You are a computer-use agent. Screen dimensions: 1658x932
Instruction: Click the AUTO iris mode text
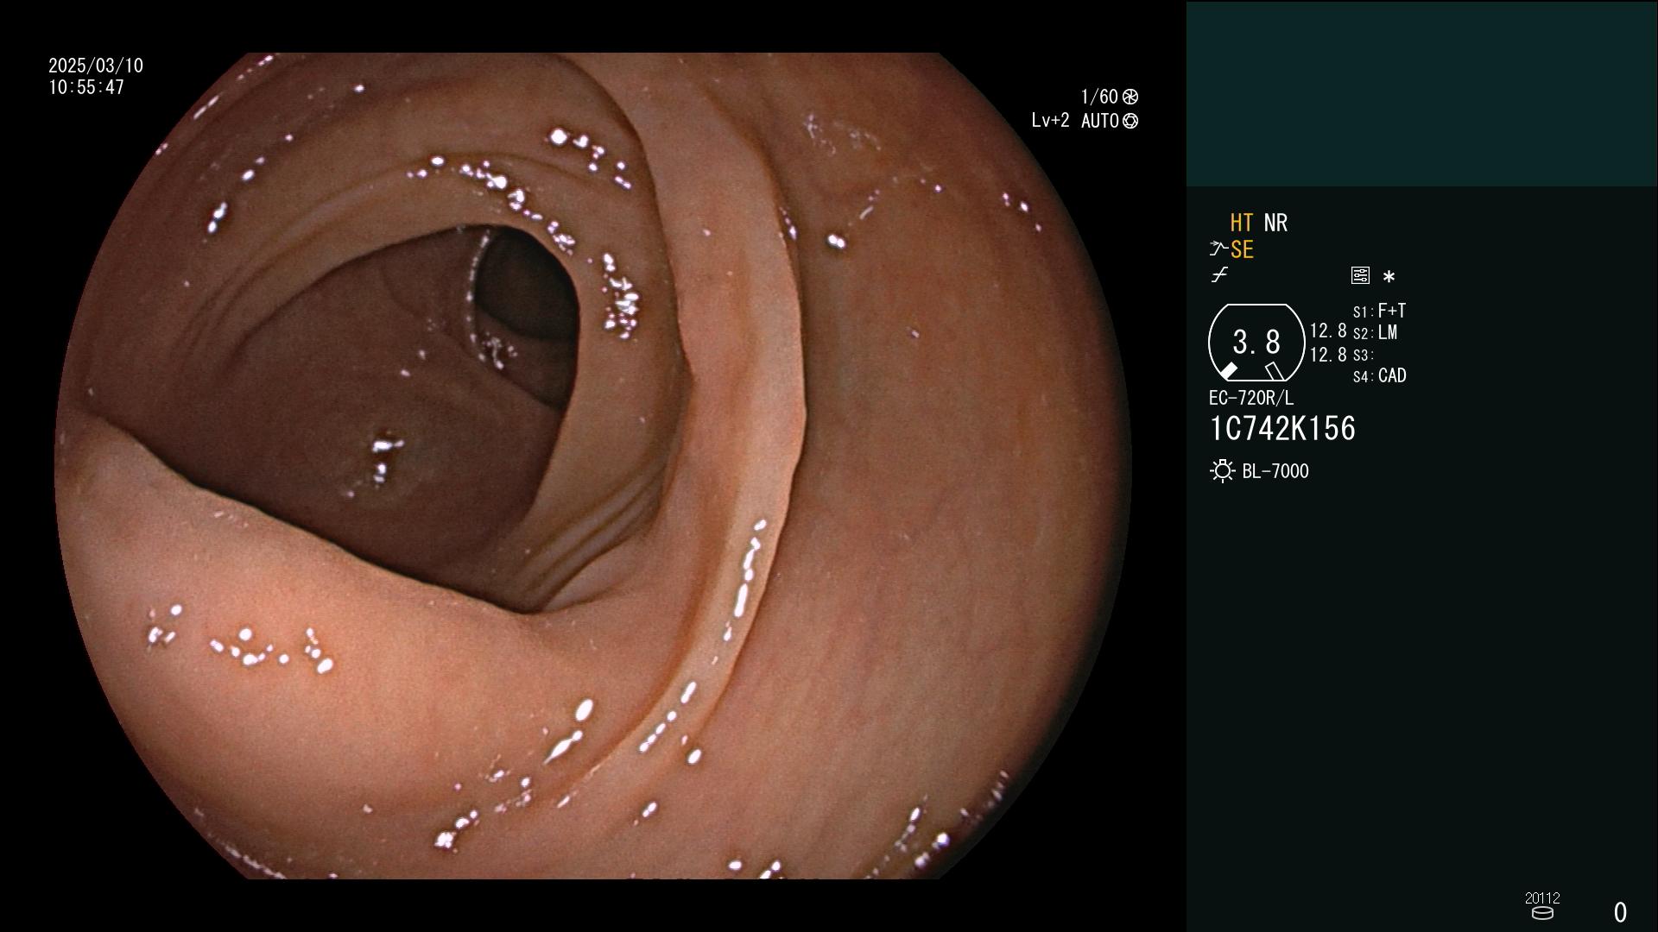tap(1100, 121)
